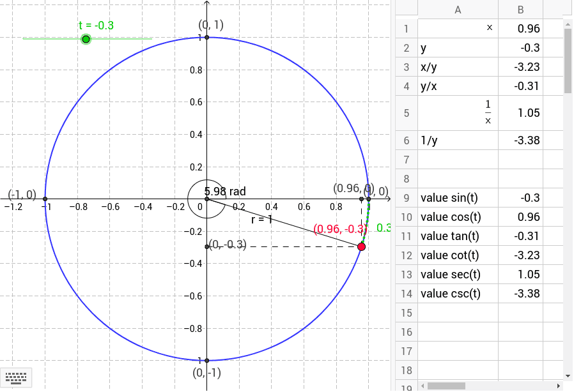574x392 pixels.
Task: Click the red point at (0.96, -0.3)
Action: click(361, 247)
